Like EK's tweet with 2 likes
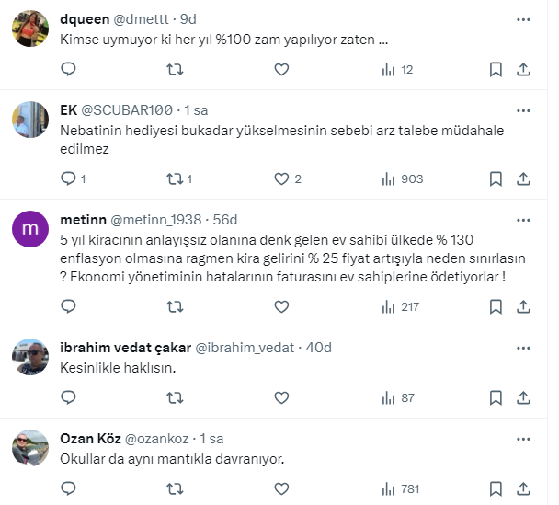 [x=281, y=178]
